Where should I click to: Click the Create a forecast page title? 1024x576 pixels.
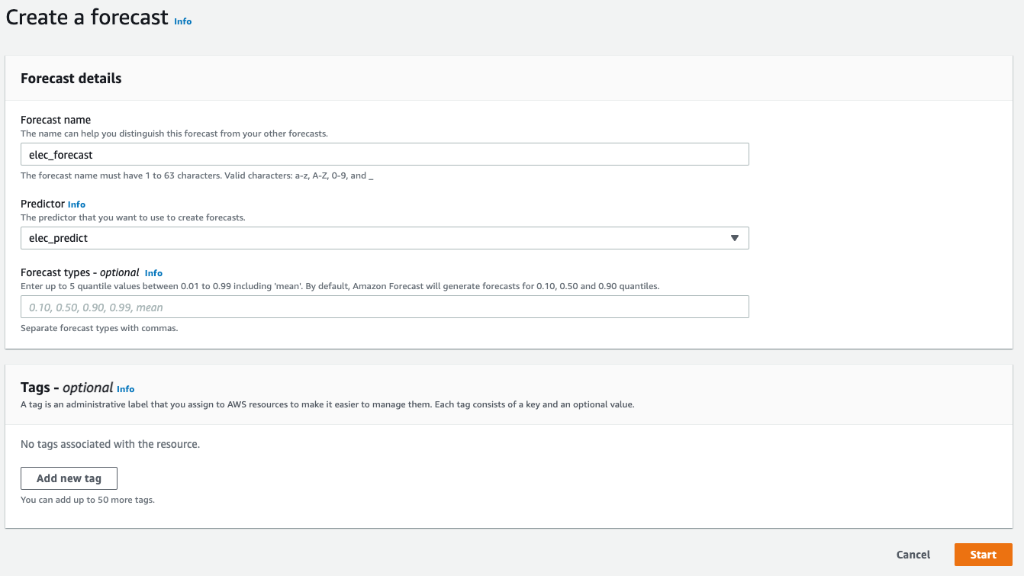pos(87,18)
